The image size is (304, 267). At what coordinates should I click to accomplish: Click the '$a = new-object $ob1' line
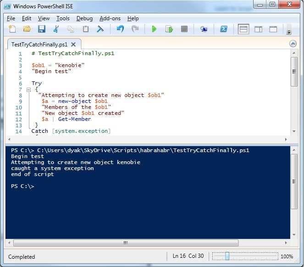click(x=74, y=101)
